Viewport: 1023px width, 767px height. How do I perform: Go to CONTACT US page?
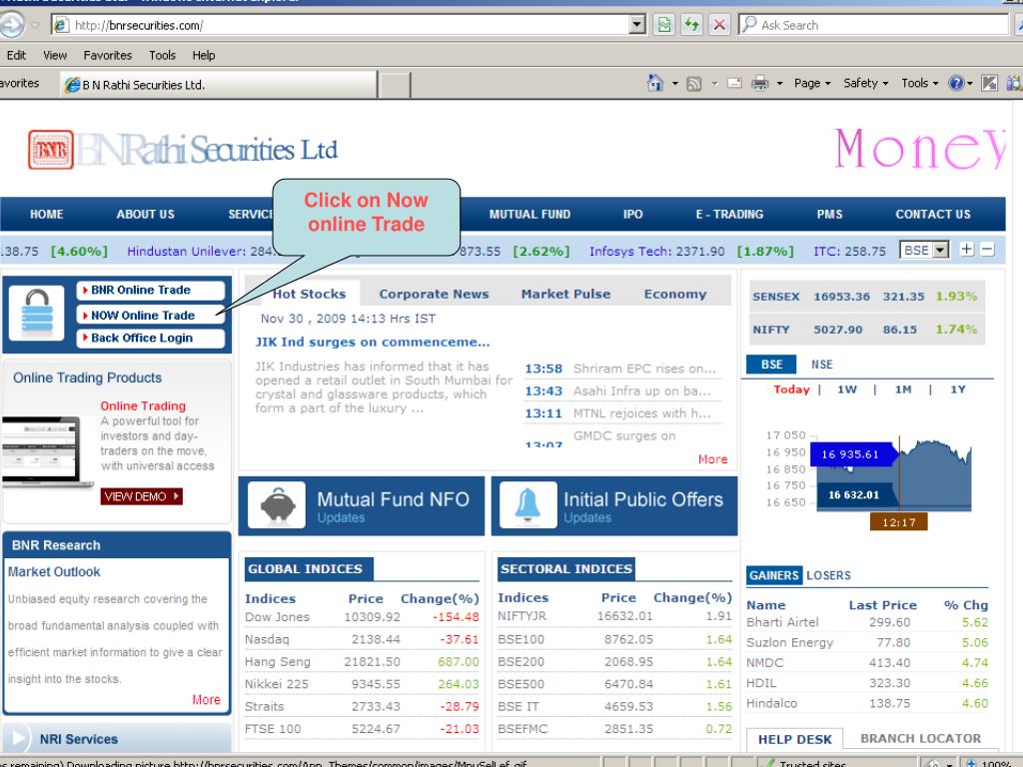click(932, 214)
